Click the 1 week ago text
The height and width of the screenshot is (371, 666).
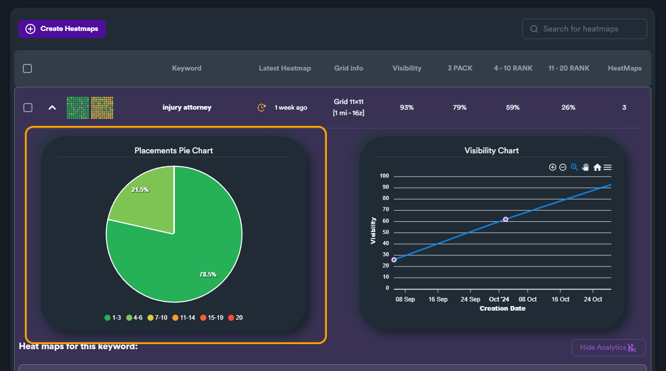291,108
